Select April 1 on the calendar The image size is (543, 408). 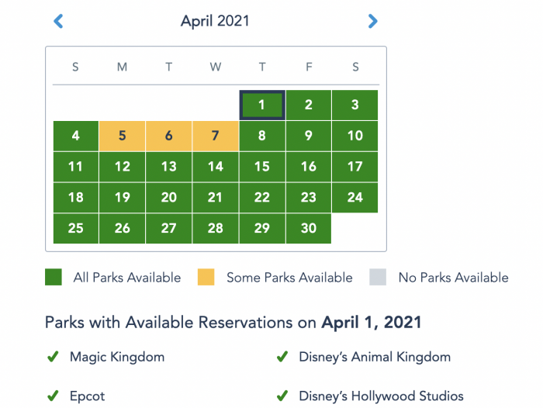[262, 105]
